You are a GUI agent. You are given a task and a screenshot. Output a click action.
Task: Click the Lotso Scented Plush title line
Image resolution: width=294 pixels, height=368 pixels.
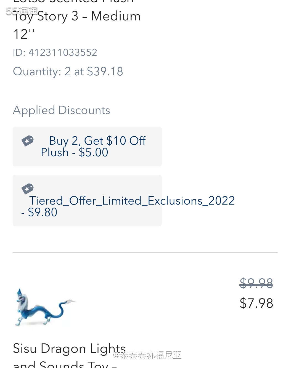click(73, 1)
